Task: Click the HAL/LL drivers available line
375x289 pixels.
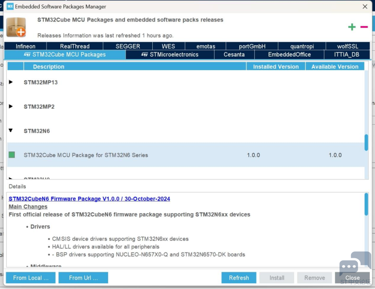Action: [x=106, y=246]
